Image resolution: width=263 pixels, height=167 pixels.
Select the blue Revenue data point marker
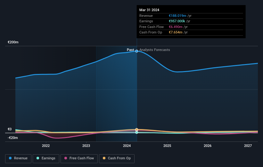137,51
